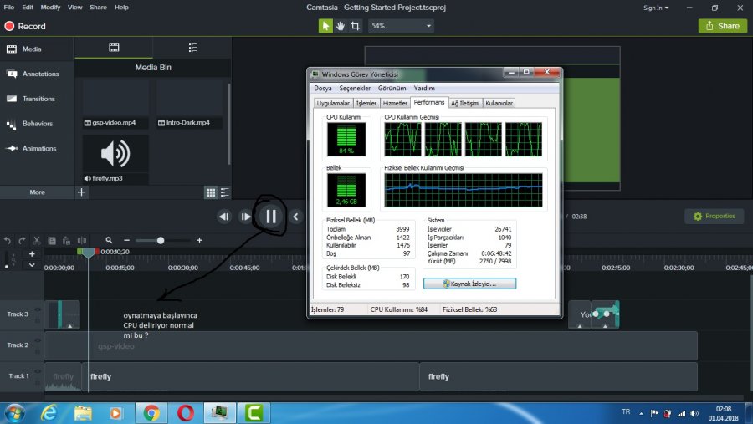Image resolution: width=753 pixels, height=424 pixels.
Task: Select the Crop tool in canvas toolbar
Action: point(356,26)
